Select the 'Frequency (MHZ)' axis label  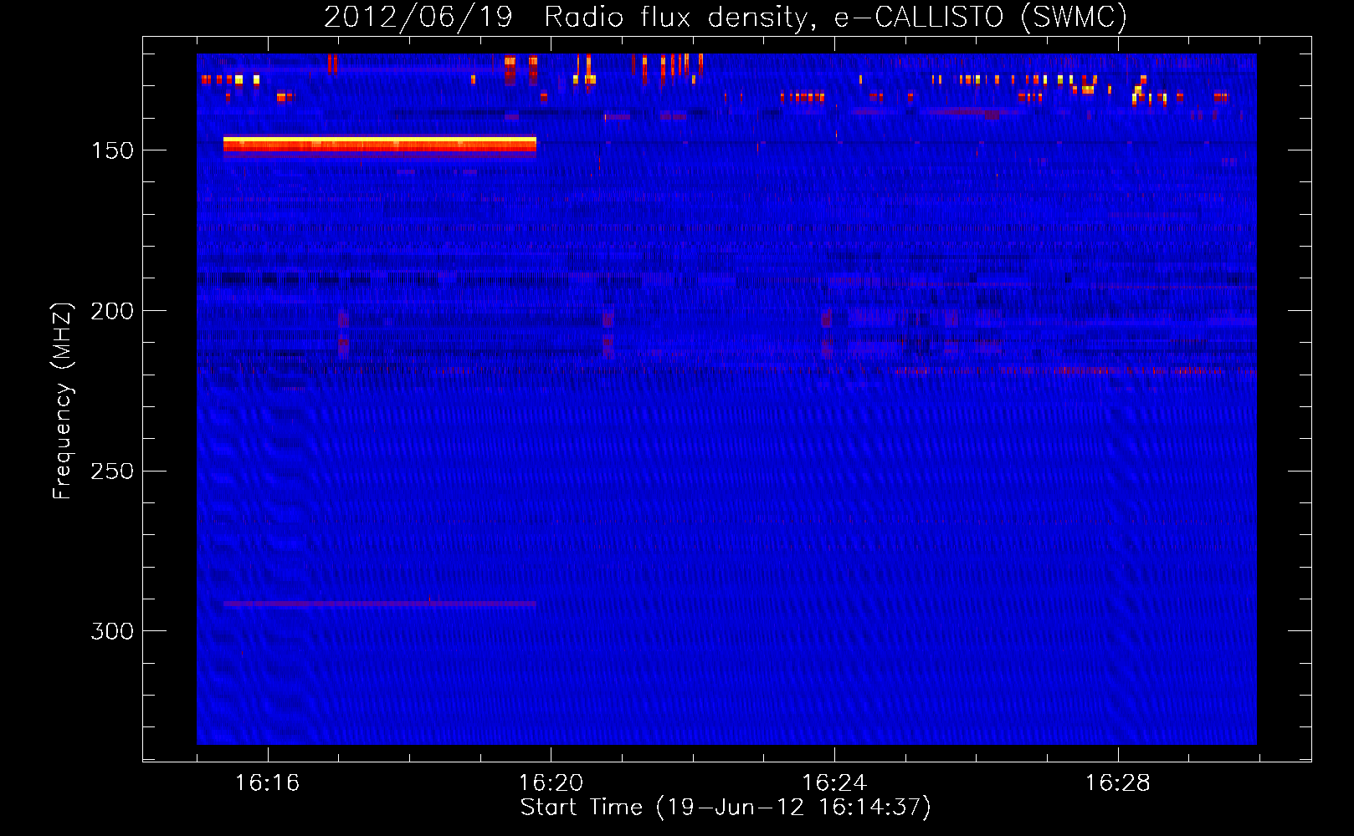[62, 401]
